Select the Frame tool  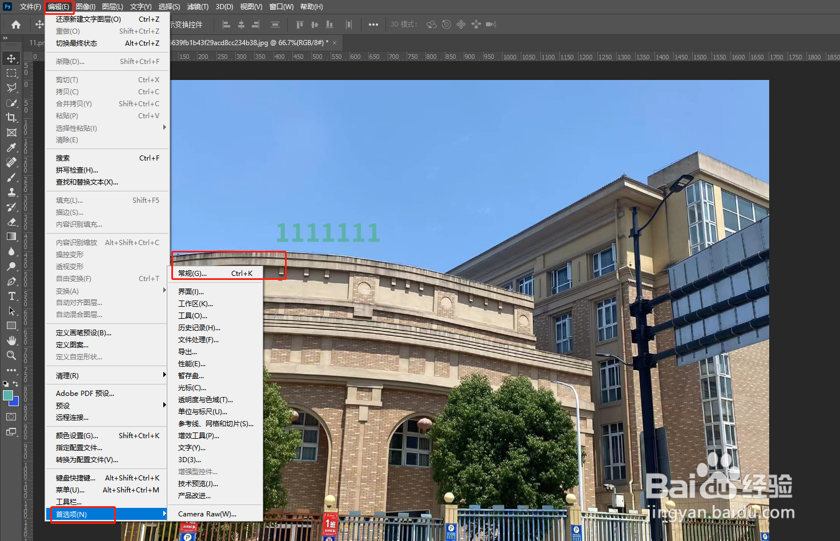tap(11, 133)
